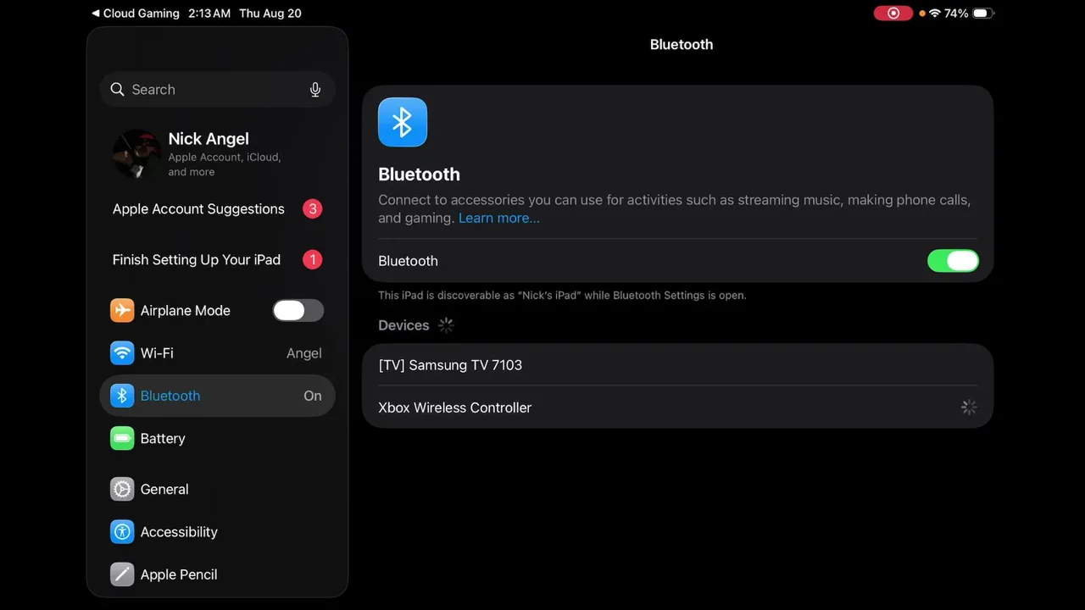Open Wi-Fi settings
The width and height of the screenshot is (1085, 610).
pyautogui.click(x=217, y=353)
